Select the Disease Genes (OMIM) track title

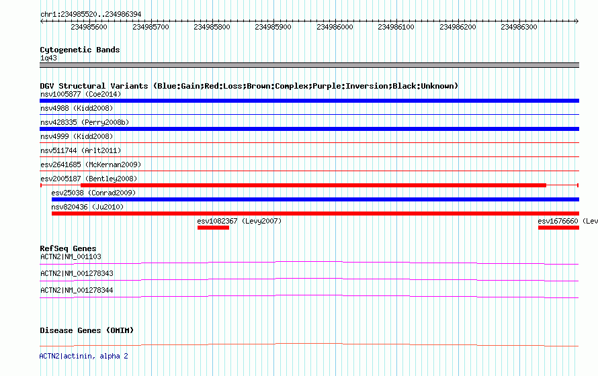click(x=87, y=330)
